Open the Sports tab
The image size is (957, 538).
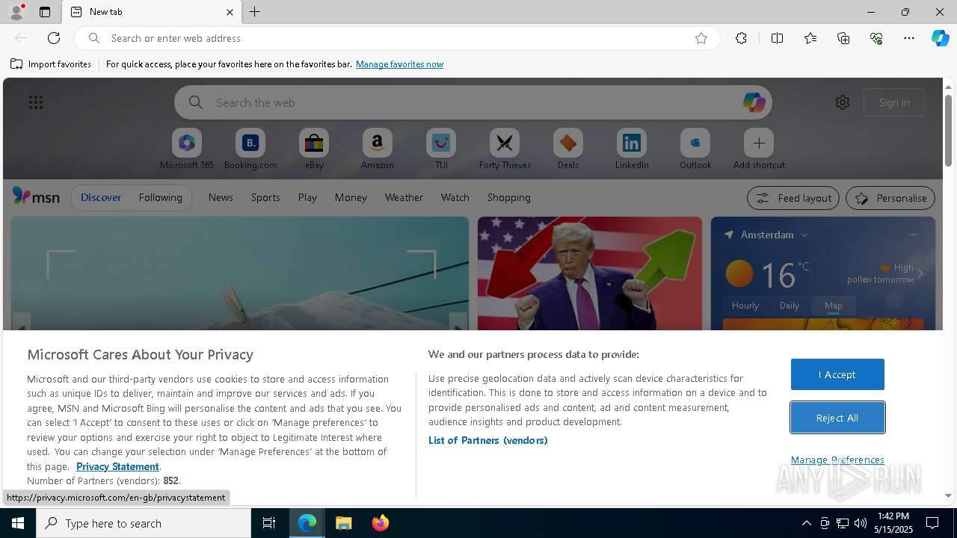coord(265,197)
